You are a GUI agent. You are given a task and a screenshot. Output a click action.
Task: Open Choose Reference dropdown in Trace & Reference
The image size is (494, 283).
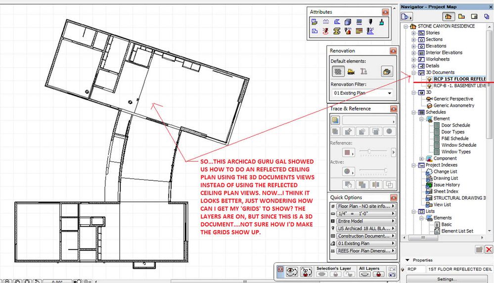click(x=369, y=120)
